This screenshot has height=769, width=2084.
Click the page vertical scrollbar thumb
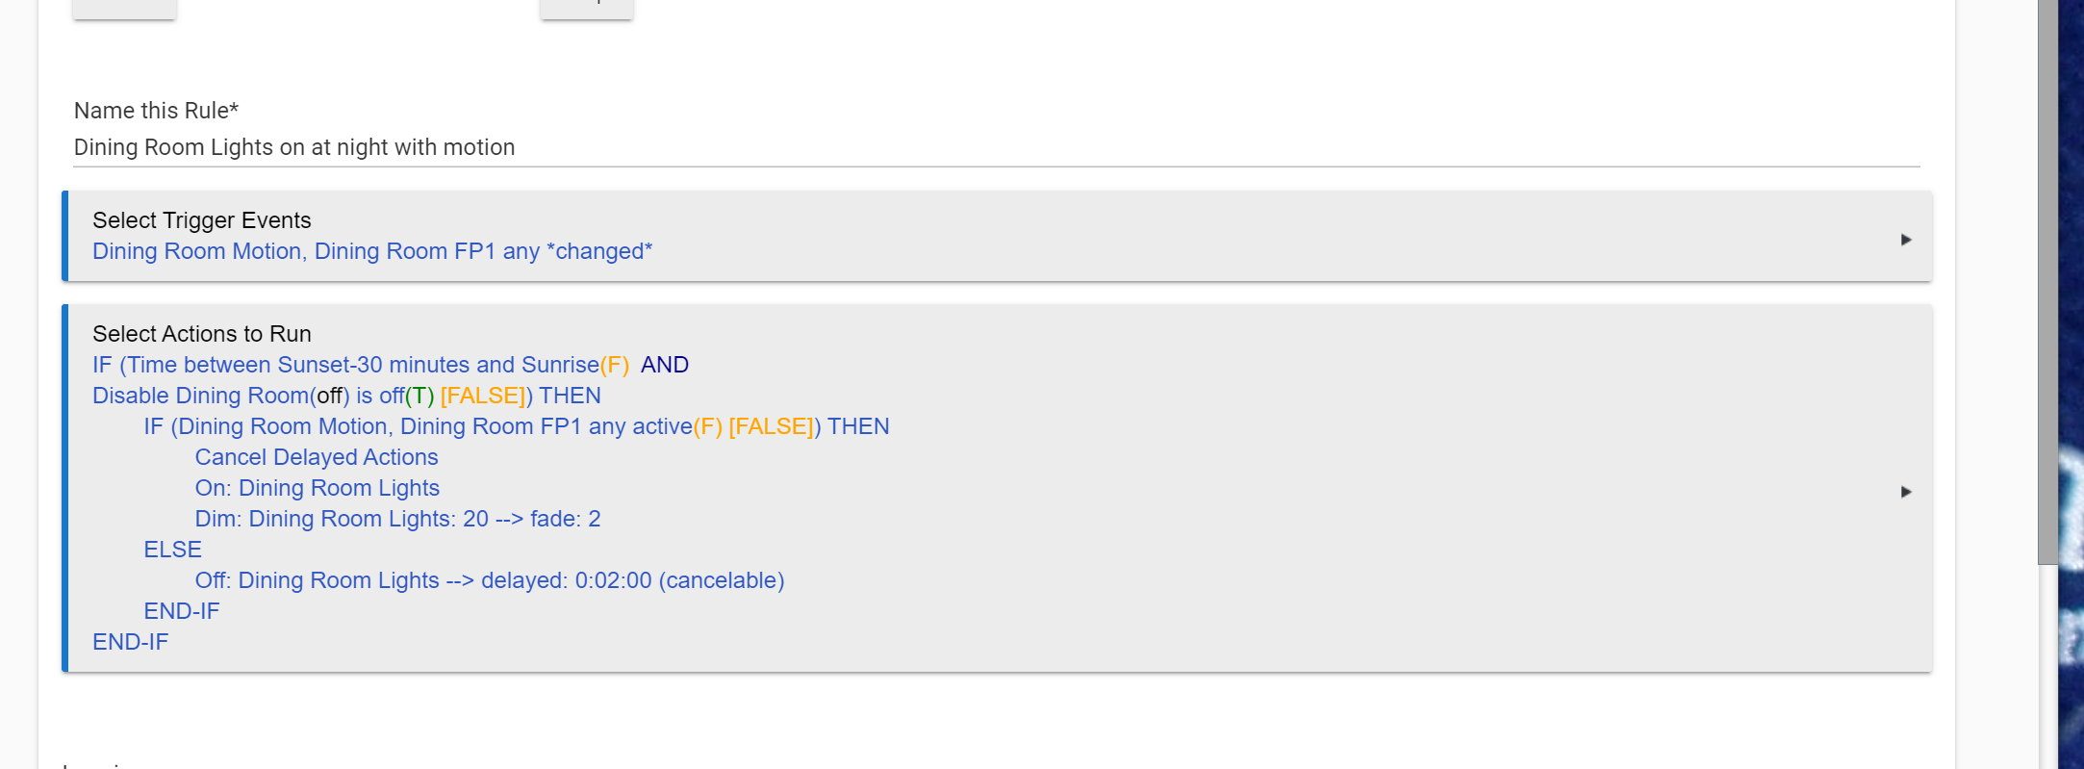(2047, 282)
